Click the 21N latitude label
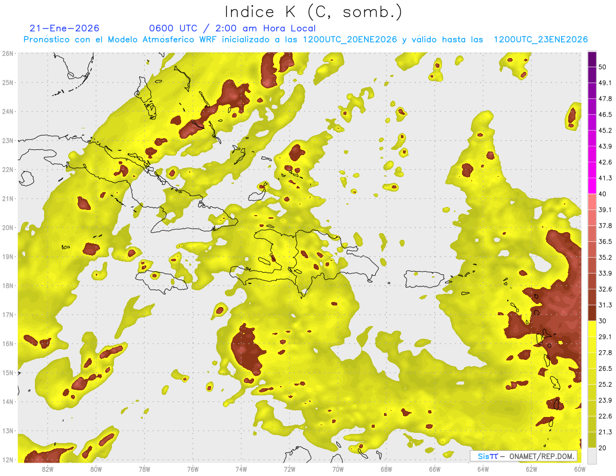The image size is (616, 476). click(8, 198)
